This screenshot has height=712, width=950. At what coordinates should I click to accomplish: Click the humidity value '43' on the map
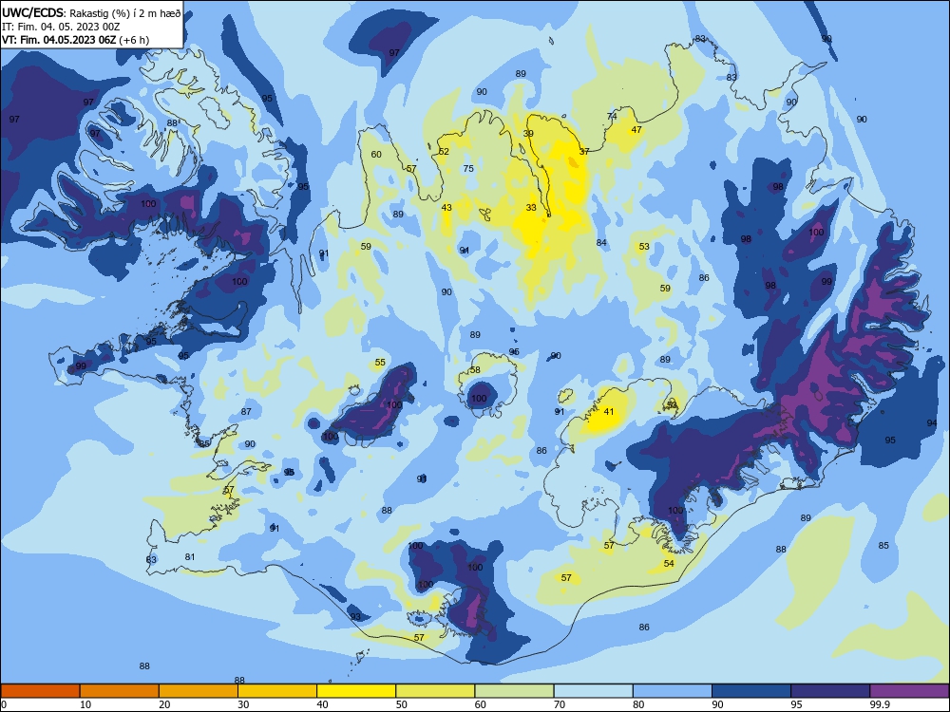click(446, 208)
